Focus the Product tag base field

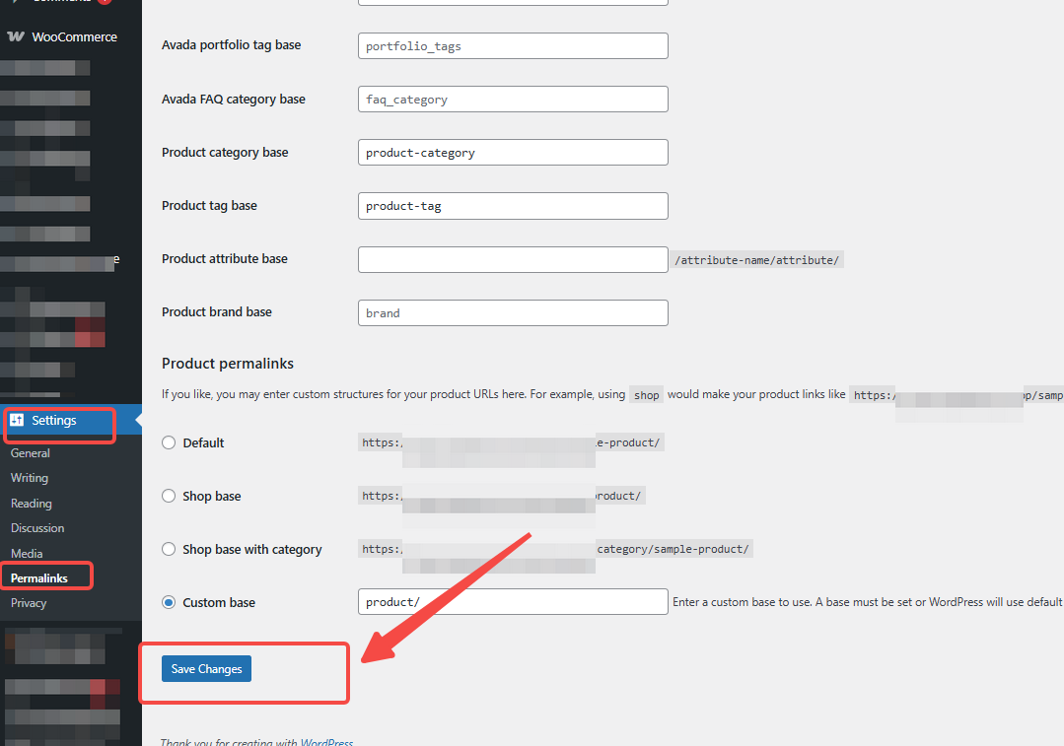513,206
